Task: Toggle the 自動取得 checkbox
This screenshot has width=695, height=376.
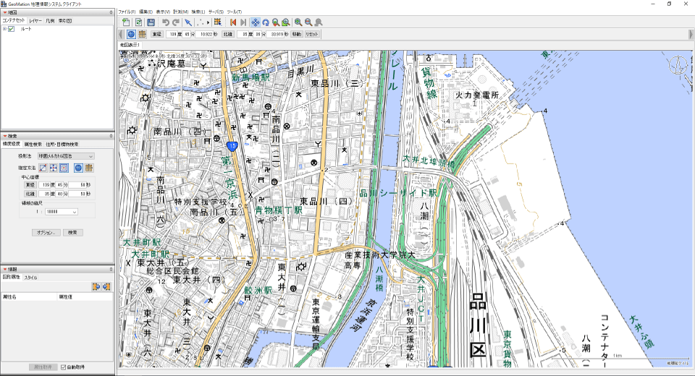Action: point(64,367)
